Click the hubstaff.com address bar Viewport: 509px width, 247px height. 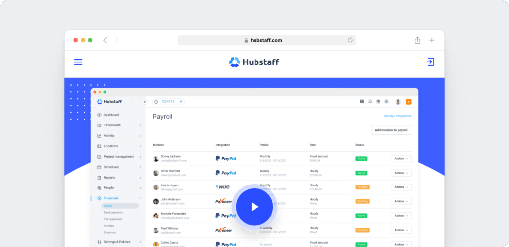(267, 40)
